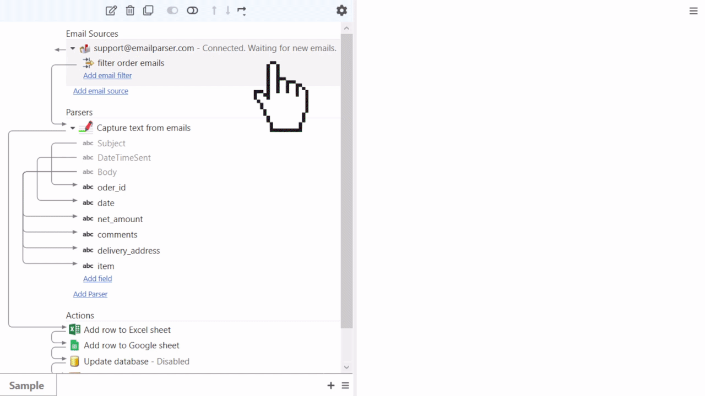Image resolution: width=705 pixels, height=396 pixels.
Task: Click 'Add email filter' link
Action: (x=107, y=75)
